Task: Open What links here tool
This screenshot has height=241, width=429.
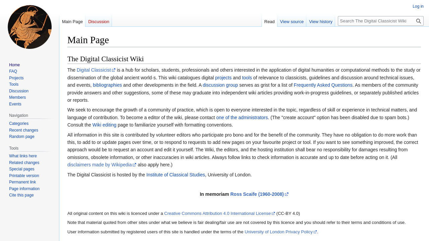Action: click(x=23, y=156)
